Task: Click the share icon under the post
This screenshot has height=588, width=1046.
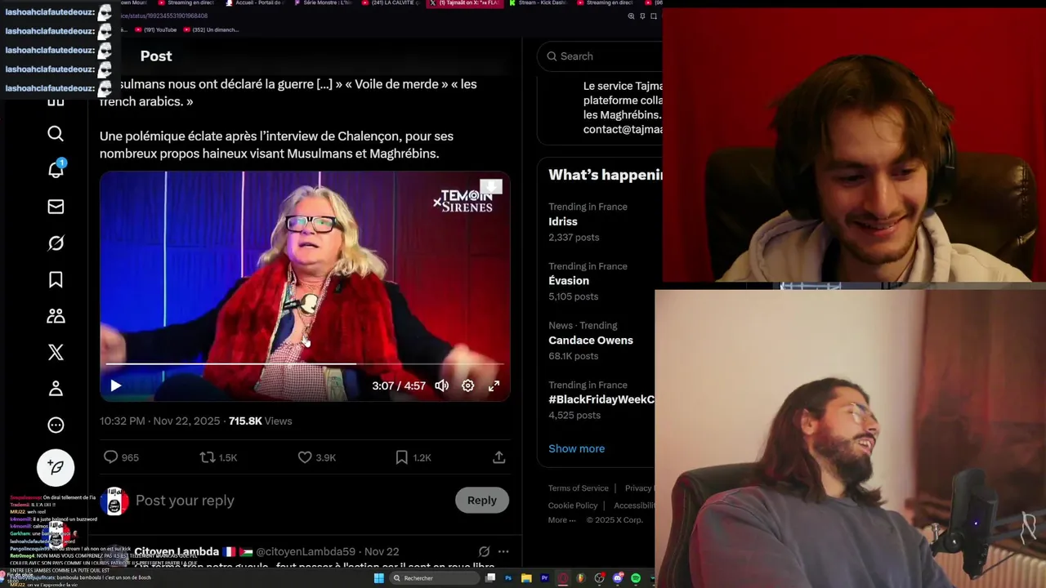Action: pyautogui.click(x=498, y=457)
